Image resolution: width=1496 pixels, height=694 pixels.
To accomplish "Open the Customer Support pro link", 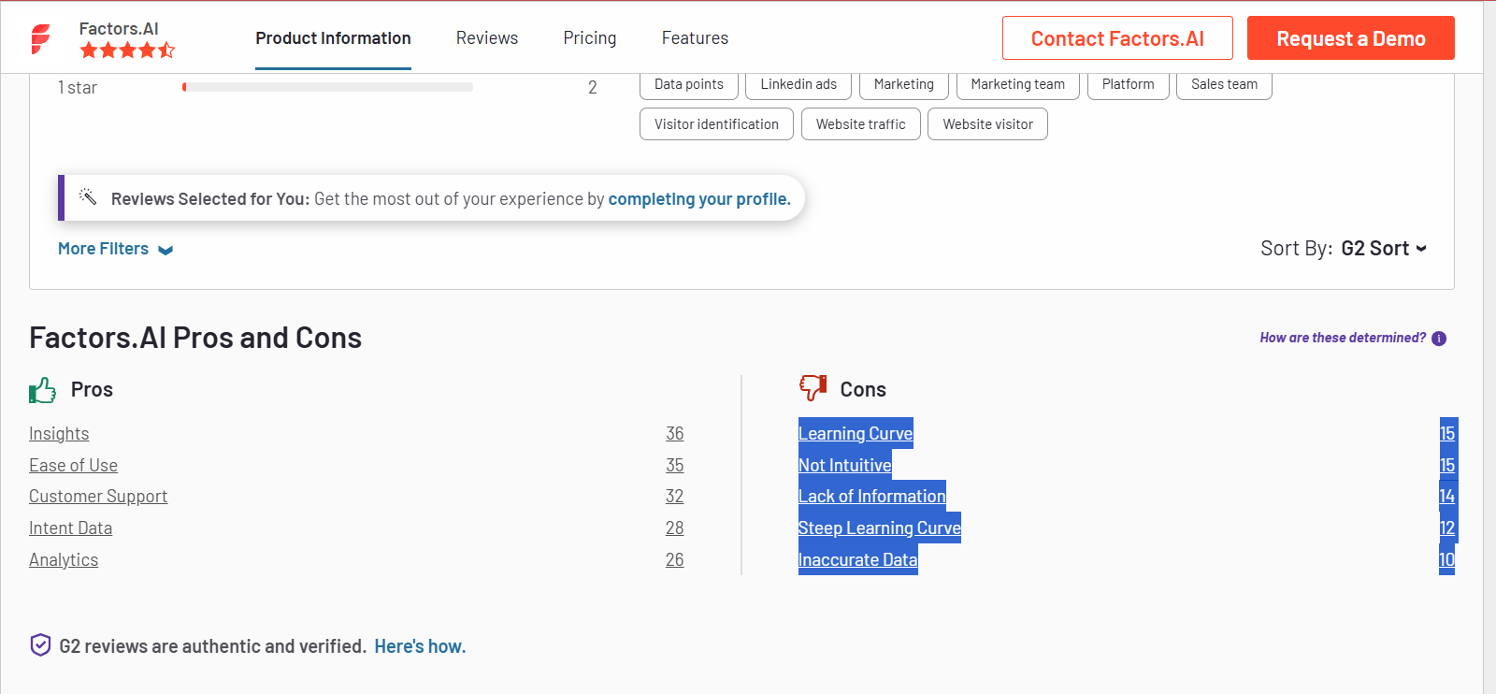I will tap(98, 497).
